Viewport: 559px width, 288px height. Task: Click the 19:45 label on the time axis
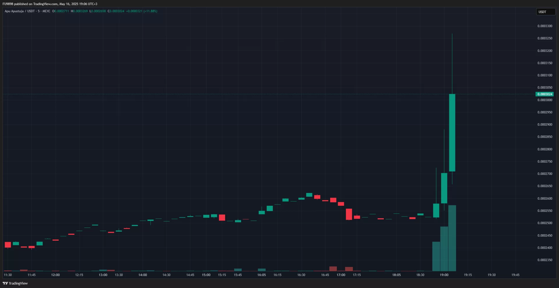(515, 275)
